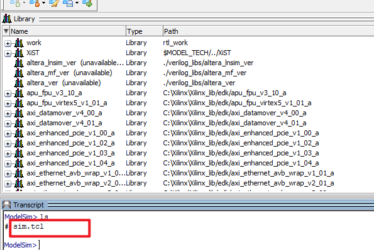Select altera_ver (unavailable) row name
This screenshot has height=250, width=374.
click(63, 83)
